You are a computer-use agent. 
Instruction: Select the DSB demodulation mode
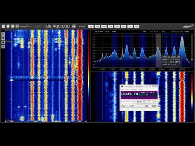110,26
